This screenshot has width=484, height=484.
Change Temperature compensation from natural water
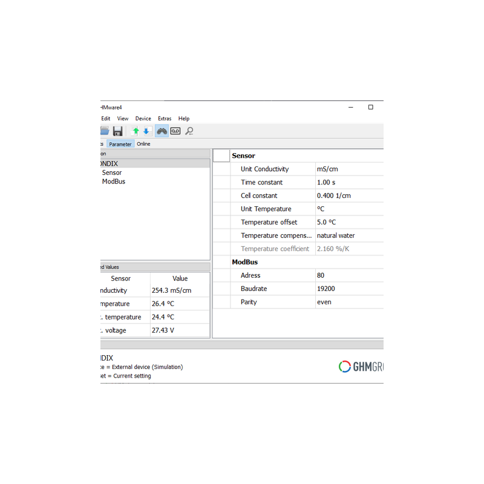336,235
